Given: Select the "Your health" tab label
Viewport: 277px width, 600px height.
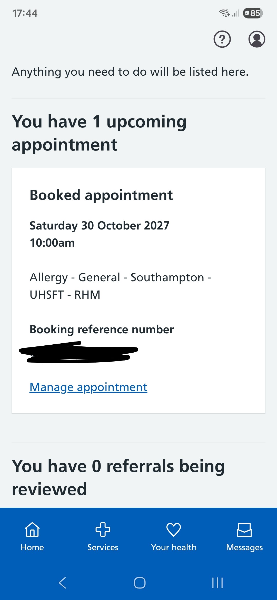Looking at the screenshot, I should (174, 547).
